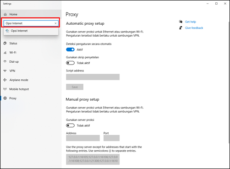Click the Proxy globe icon

[x=5, y=98]
